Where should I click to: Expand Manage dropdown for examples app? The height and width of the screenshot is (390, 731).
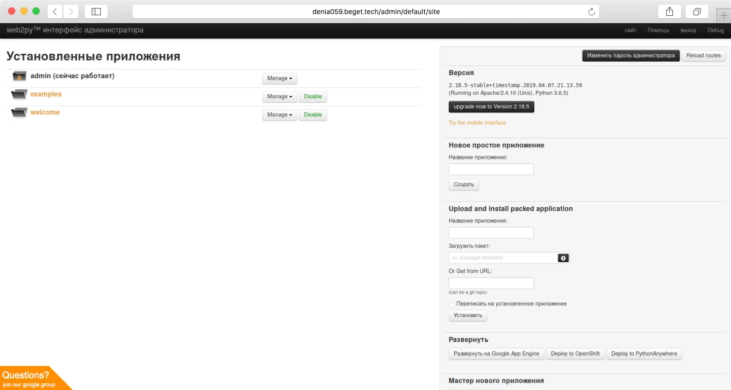(x=279, y=97)
